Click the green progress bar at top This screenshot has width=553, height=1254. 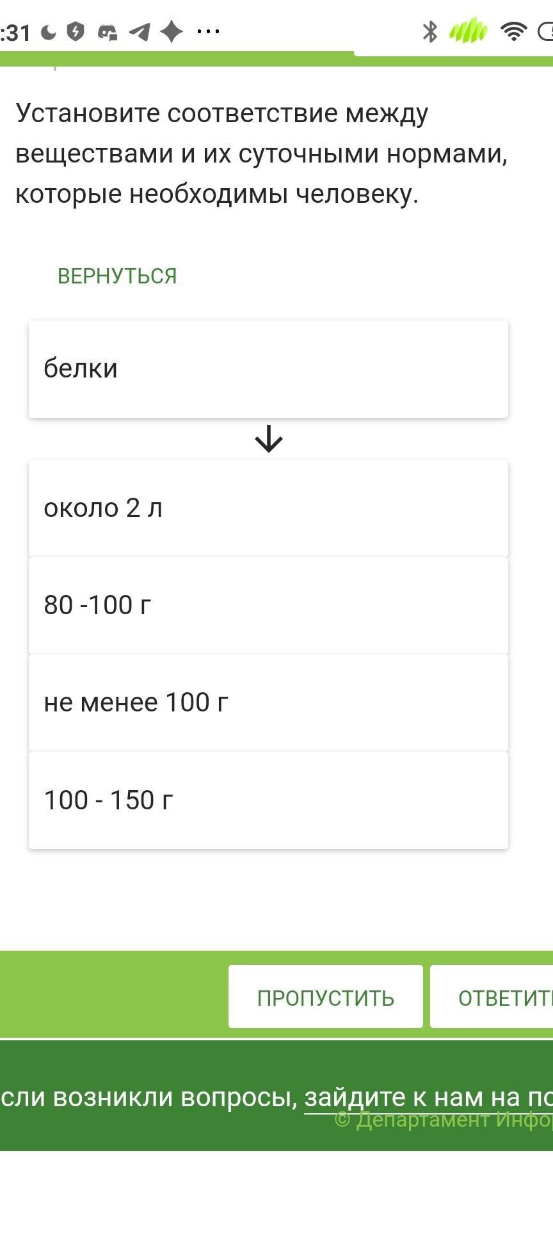tap(177, 59)
